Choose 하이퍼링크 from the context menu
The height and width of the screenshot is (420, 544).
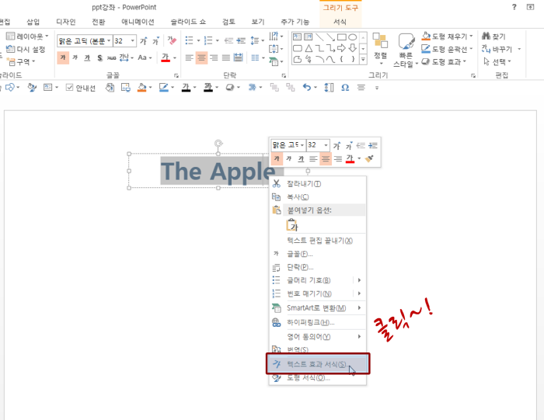pos(318,322)
